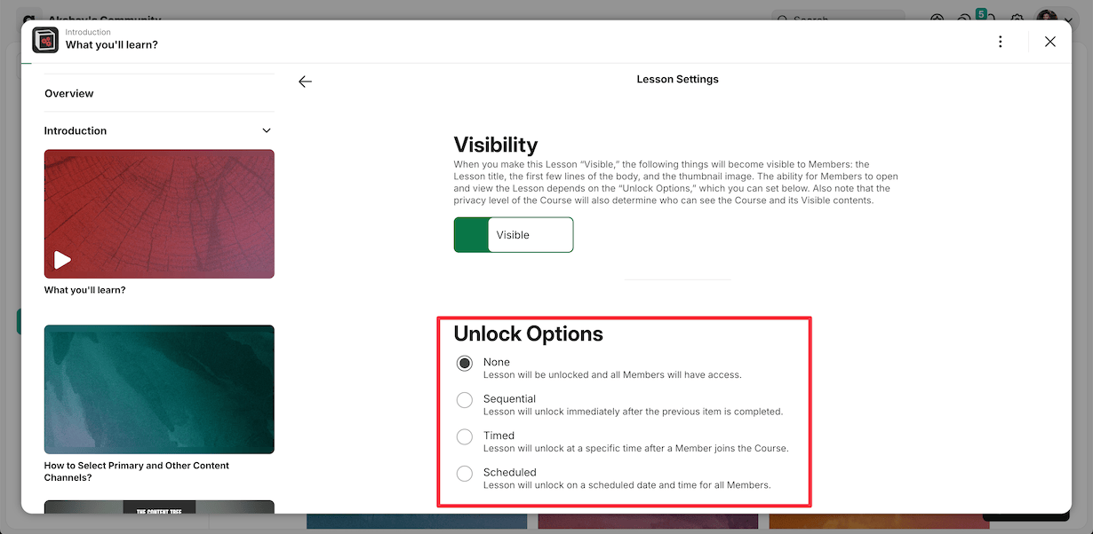Click the Introduction section heading
The image size is (1093, 534).
pyautogui.click(x=76, y=130)
